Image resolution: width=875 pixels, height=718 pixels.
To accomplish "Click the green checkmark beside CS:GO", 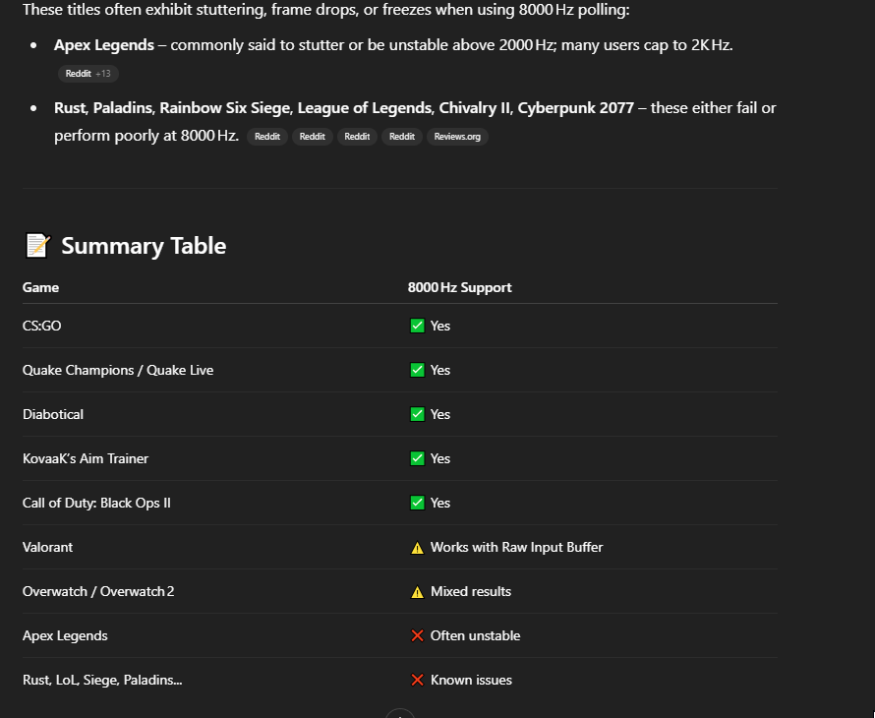I will [x=417, y=326].
